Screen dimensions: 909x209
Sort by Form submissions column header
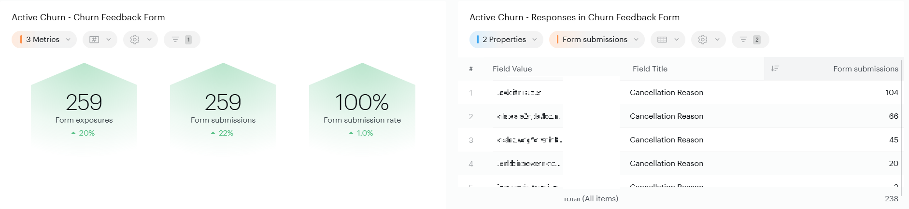point(865,69)
